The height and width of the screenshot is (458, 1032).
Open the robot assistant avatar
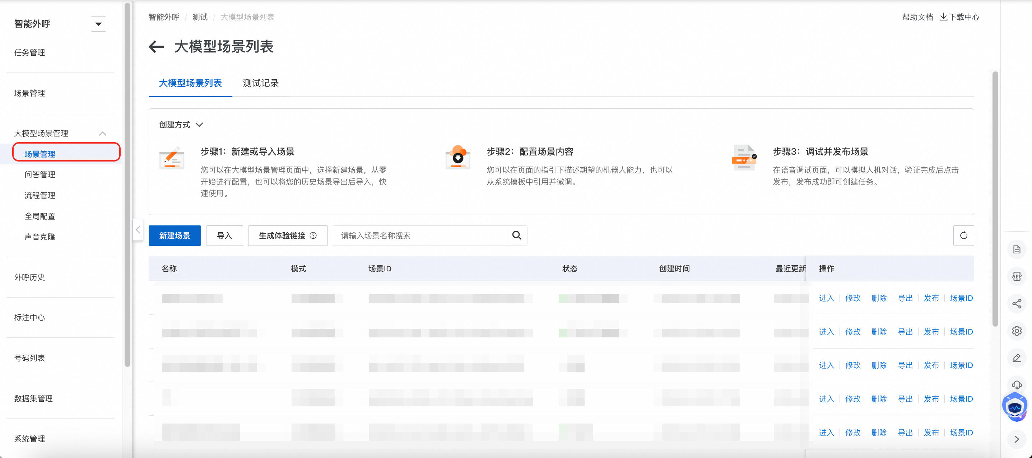pyautogui.click(x=1014, y=407)
